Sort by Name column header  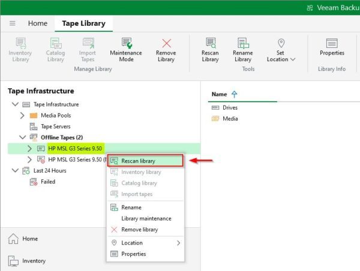tap(219, 94)
